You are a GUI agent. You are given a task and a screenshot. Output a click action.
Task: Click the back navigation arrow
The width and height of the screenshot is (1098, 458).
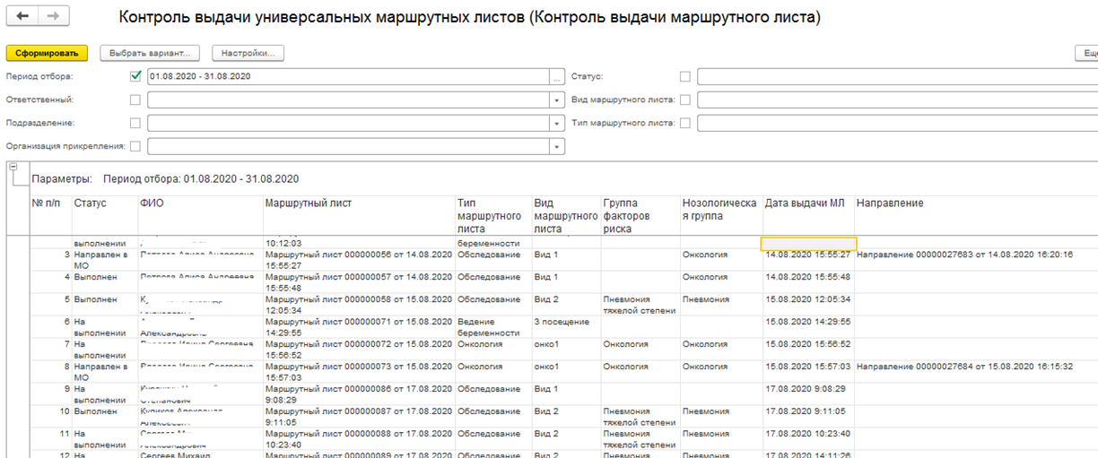click(x=22, y=17)
